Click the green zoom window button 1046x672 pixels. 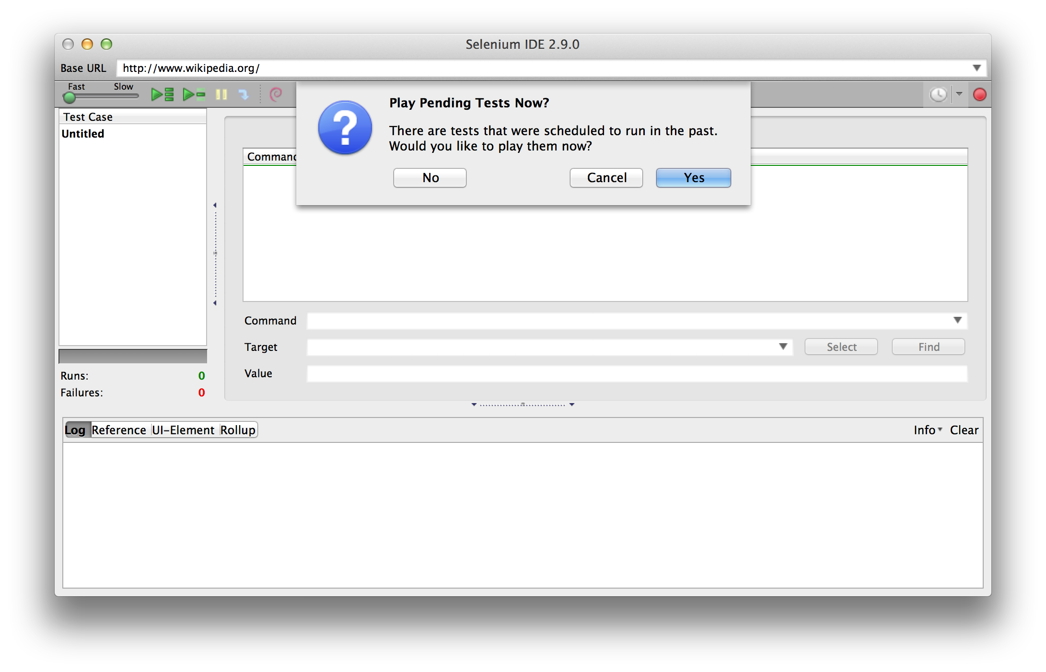(106, 44)
